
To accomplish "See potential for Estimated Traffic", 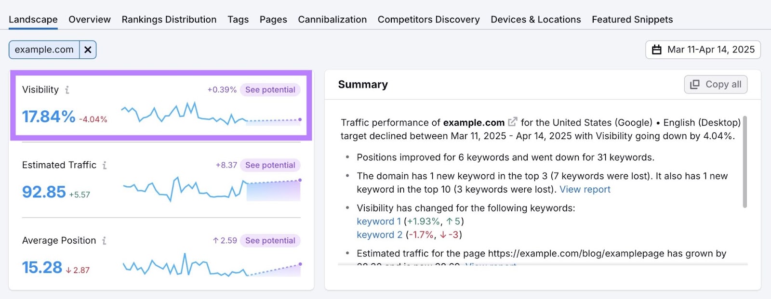I will [270, 165].
